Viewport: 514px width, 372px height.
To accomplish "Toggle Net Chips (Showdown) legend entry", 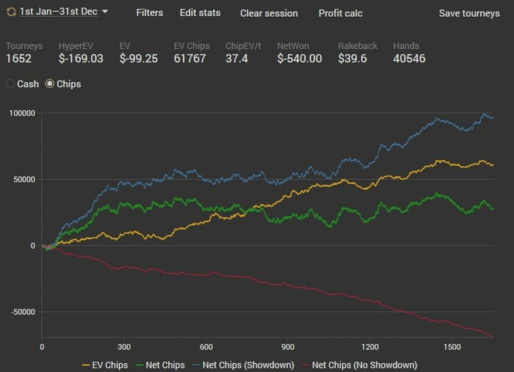I will 243,365.
